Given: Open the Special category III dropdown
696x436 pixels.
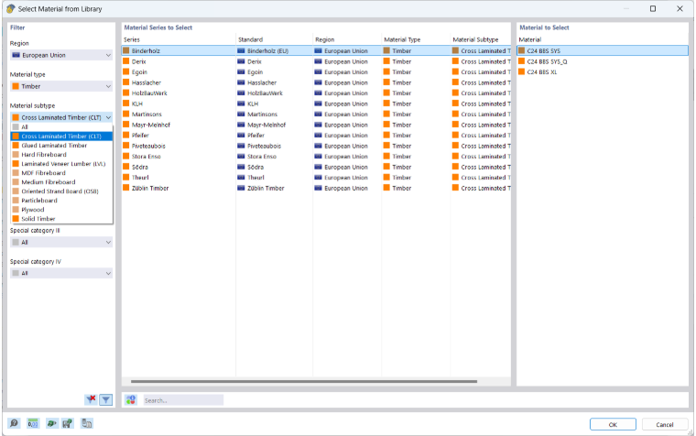Looking at the screenshot, I should tap(61, 242).
